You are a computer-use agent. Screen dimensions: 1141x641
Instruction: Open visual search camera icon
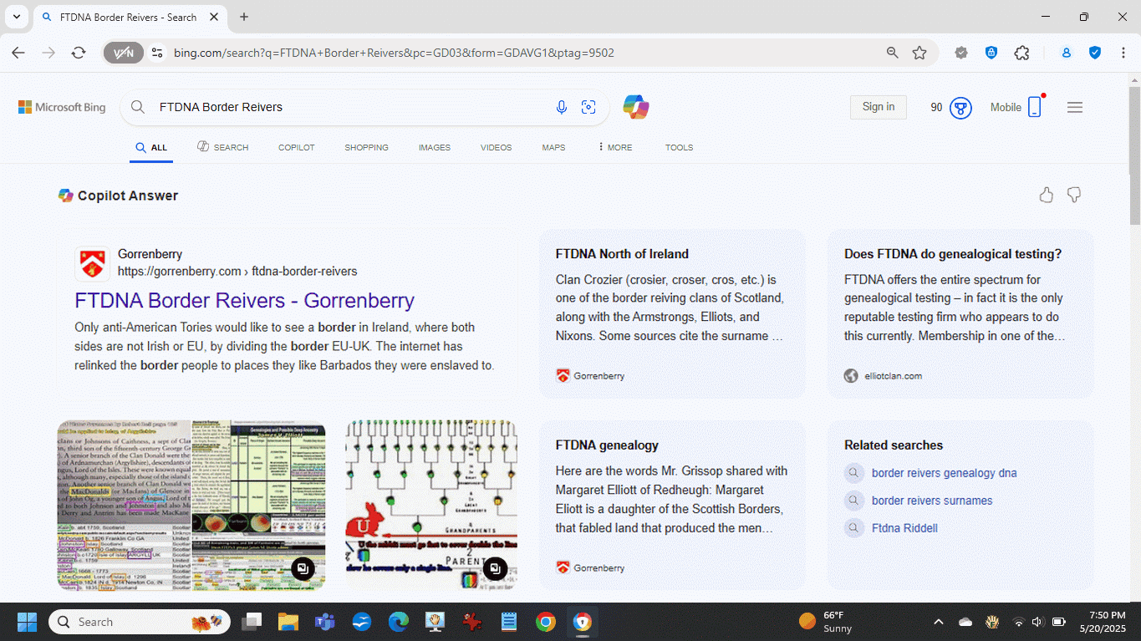click(588, 107)
